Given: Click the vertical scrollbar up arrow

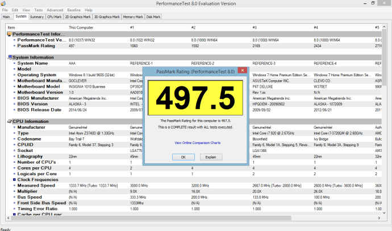Looking at the screenshot, I should [384, 26].
